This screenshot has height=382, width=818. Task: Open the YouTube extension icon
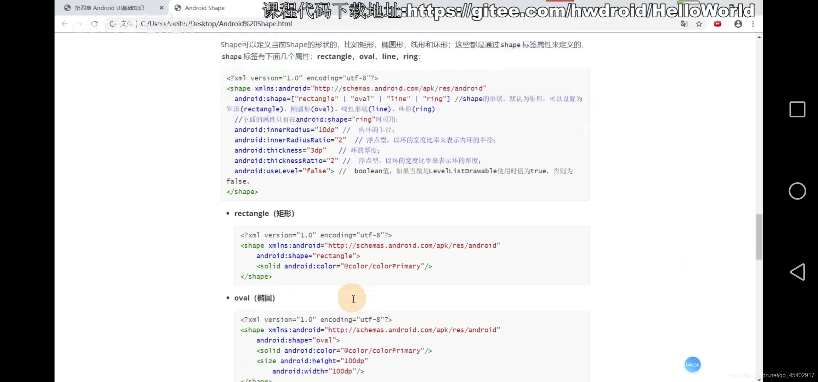click(x=717, y=24)
